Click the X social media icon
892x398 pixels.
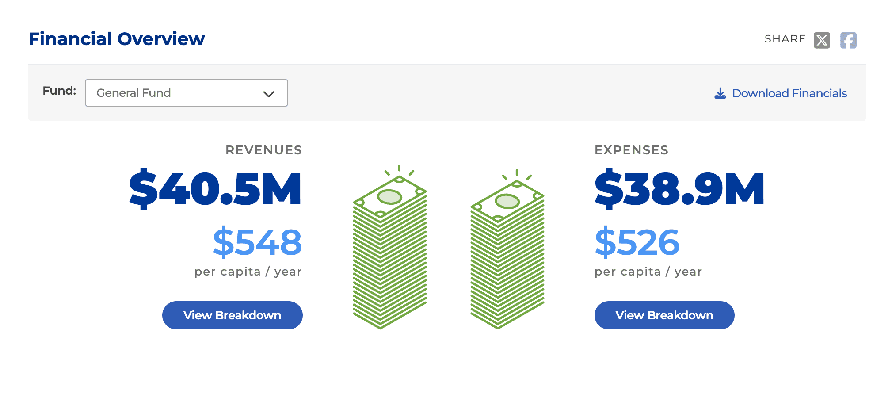click(x=821, y=40)
